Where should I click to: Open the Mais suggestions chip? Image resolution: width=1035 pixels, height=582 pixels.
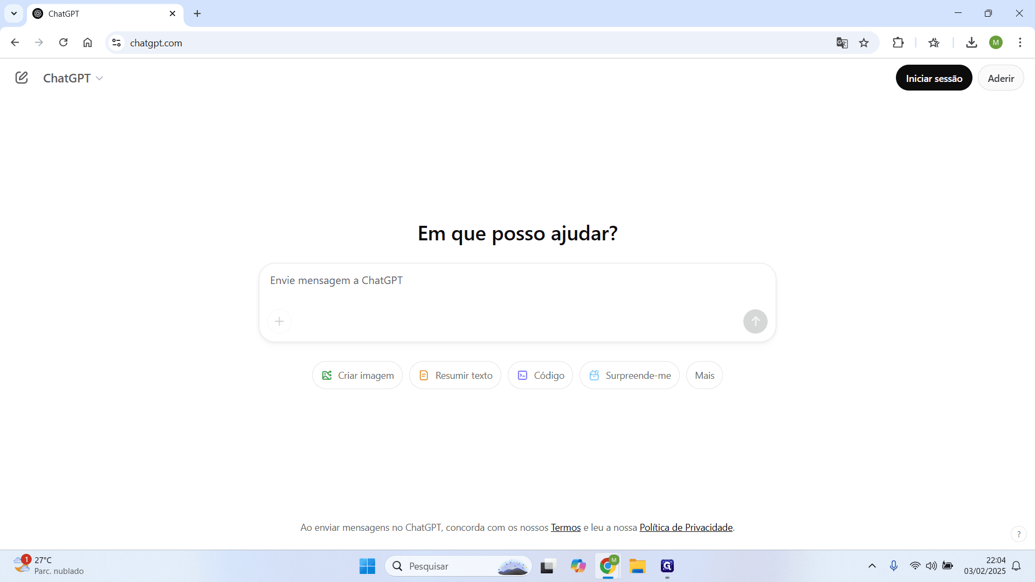pyautogui.click(x=705, y=376)
